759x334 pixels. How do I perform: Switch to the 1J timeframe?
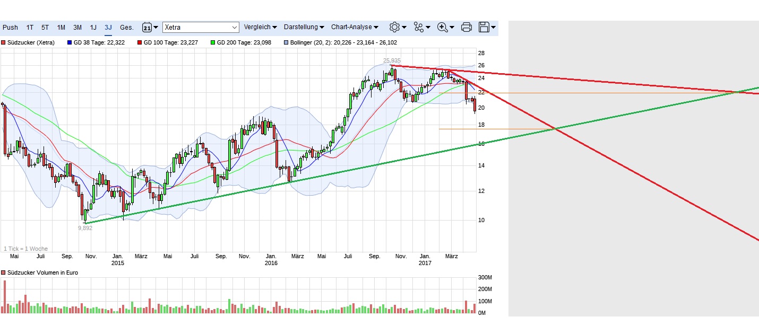(93, 27)
